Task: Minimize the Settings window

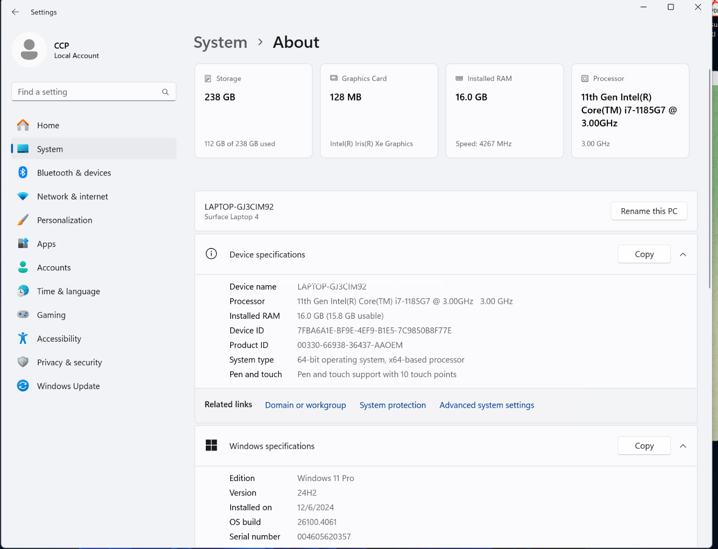Action: (643, 7)
